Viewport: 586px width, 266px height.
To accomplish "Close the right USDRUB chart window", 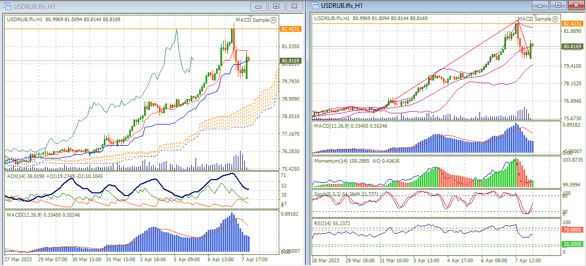I will coord(574,5).
